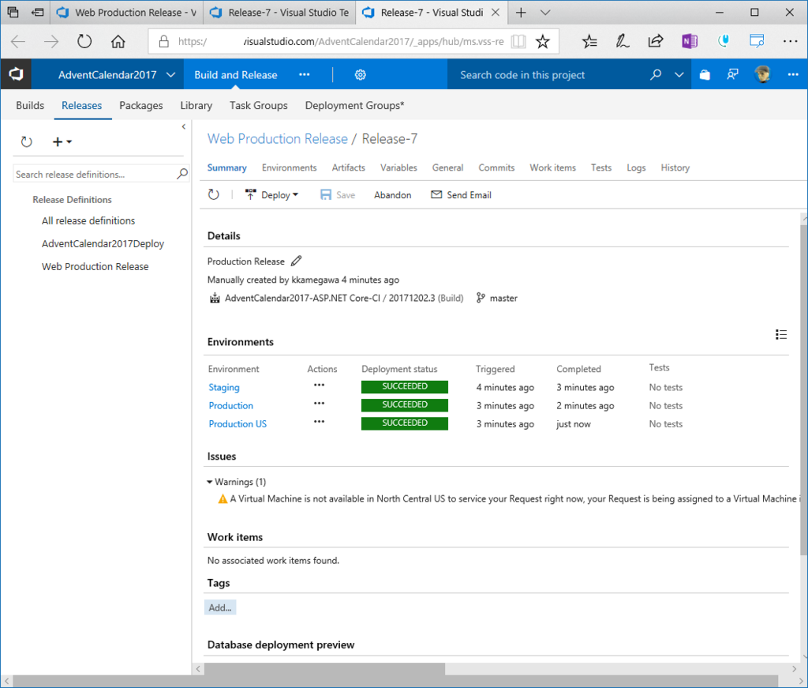Open the Edge favorites hub icon
The width and height of the screenshot is (808, 688).
click(589, 41)
